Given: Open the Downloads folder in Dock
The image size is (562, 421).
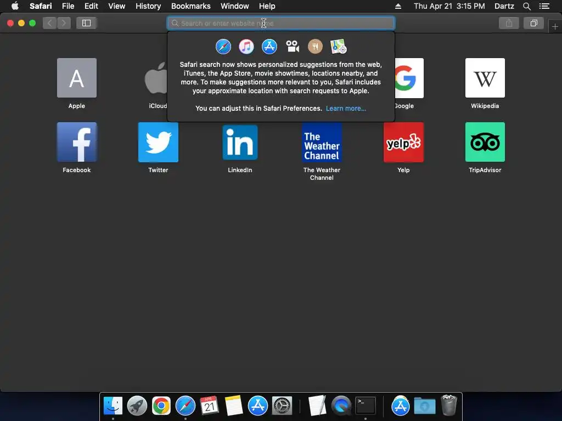Looking at the screenshot, I should 425,406.
